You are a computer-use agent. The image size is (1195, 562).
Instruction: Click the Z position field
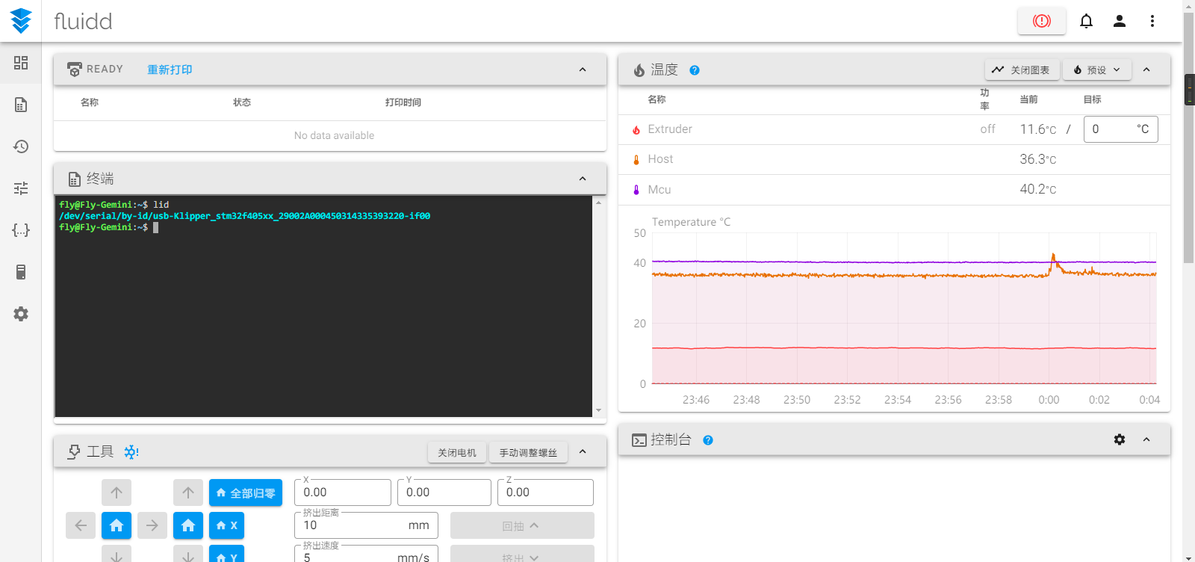[545, 492]
